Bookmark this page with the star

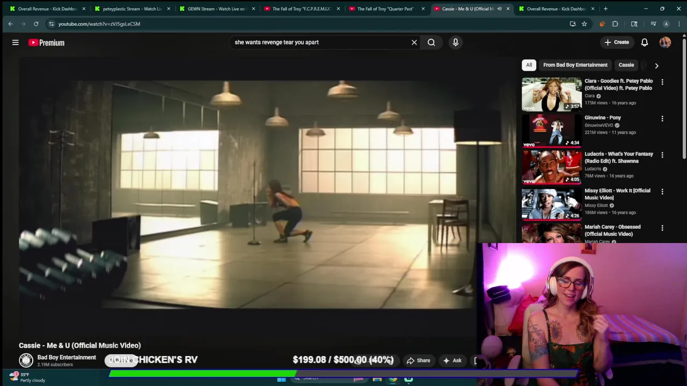tap(584, 24)
